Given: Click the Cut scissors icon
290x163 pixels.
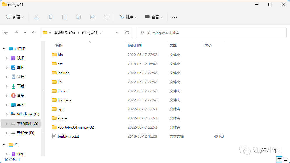Looking at the screenshot, I should [x=36, y=17].
